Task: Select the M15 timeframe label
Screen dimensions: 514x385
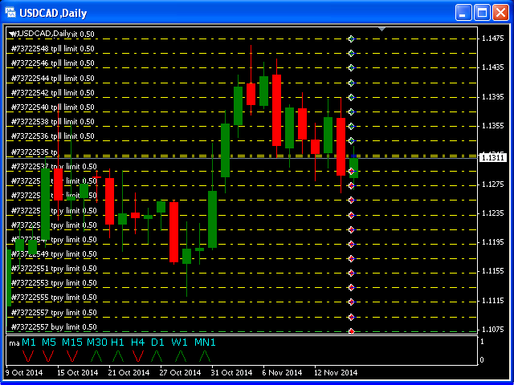Action: (71, 342)
